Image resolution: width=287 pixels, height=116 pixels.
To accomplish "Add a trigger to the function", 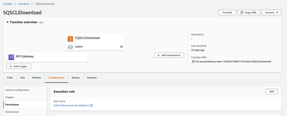I will (x=19, y=67).
